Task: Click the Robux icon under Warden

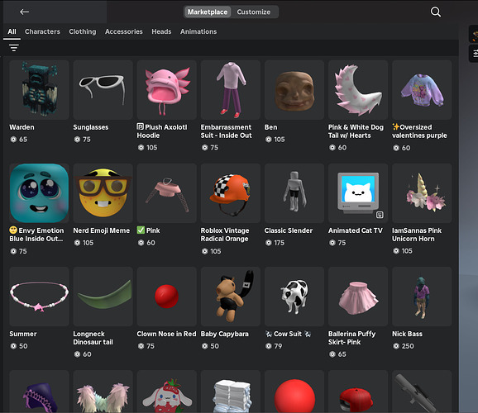Action: (13, 140)
